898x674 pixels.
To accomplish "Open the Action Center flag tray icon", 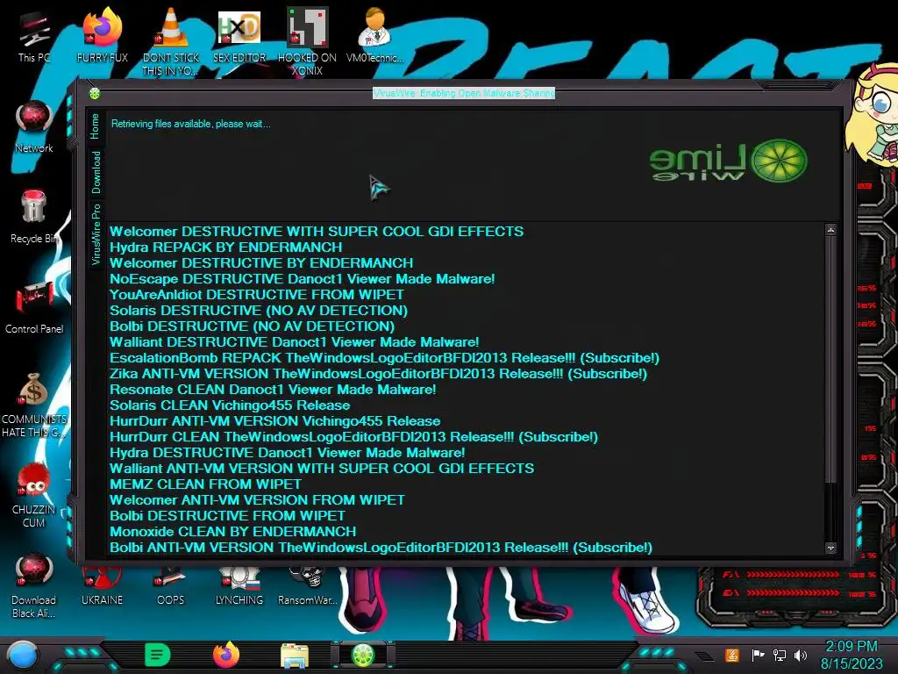I will 758,655.
